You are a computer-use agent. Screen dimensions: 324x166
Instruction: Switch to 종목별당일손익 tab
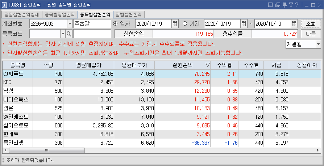pos(60,14)
